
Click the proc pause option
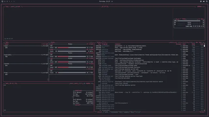pyautogui.click(x=171, y=42)
